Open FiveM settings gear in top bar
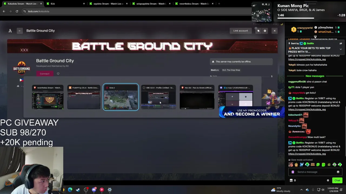The width and height of the screenshot is (346, 194). point(265,31)
